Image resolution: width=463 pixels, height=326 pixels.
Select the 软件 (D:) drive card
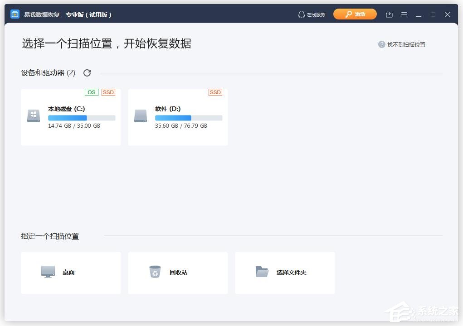coord(178,117)
